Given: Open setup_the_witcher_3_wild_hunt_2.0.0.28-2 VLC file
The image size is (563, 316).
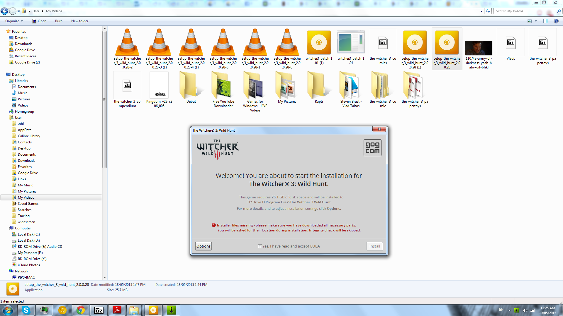Looking at the screenshot, I should tap(127, 49).
